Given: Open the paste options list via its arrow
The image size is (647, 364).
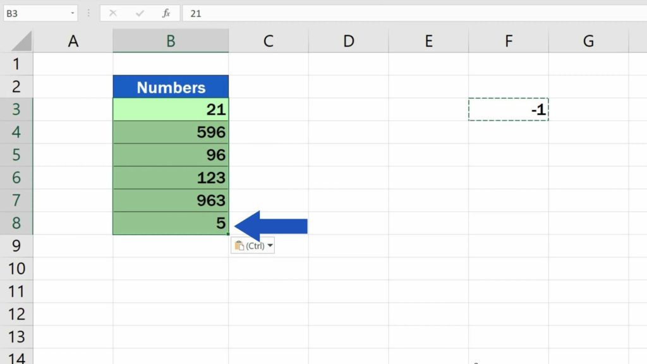Looking at the screenshot, I should pos(269,245).
